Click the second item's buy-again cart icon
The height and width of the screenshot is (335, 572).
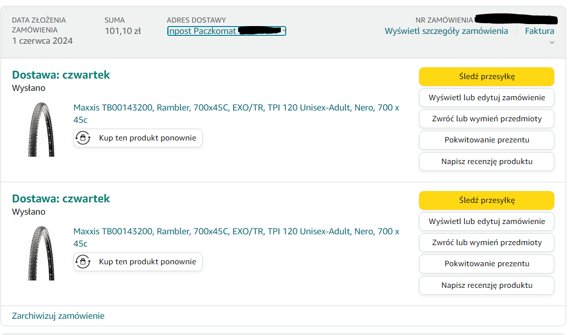[x=83, y=262]
